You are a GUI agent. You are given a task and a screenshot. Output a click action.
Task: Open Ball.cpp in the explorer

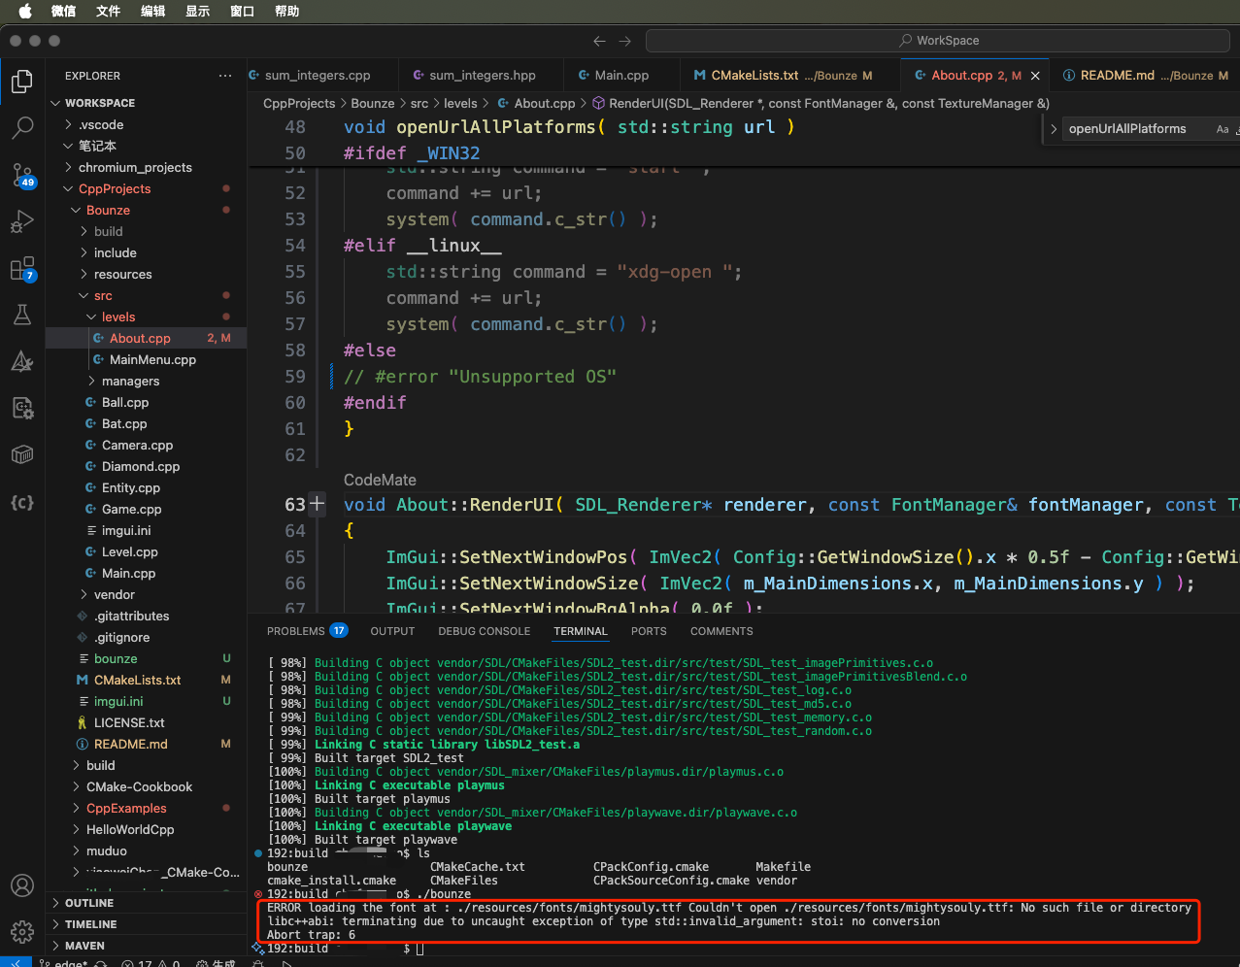pos(146,402)
